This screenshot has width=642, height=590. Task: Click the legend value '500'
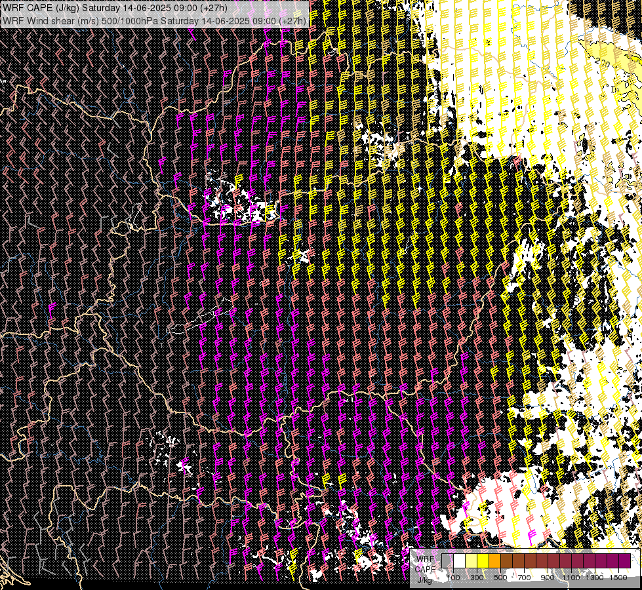[x=500, y=578]
